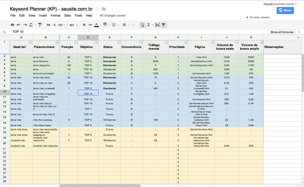Click the horizontal align icon
The height and width of the screenshot is (187, 304).
(x=125, y=25)
